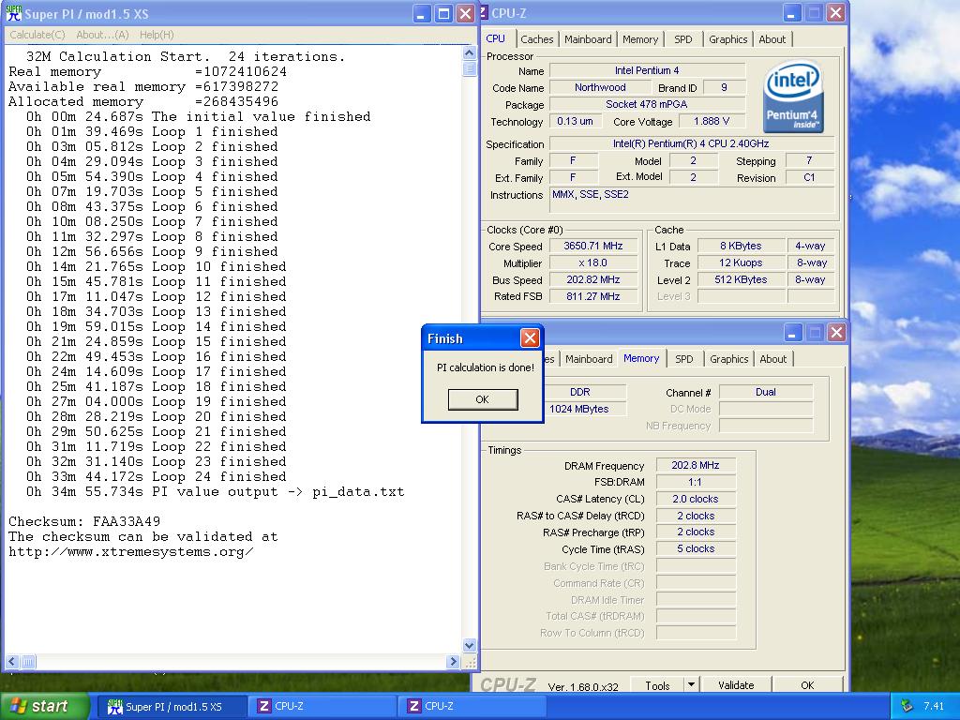Screen dimensions: 960x720
Task: Open Graphics tab in lower CPU-Z window
Action: (728, 359)
